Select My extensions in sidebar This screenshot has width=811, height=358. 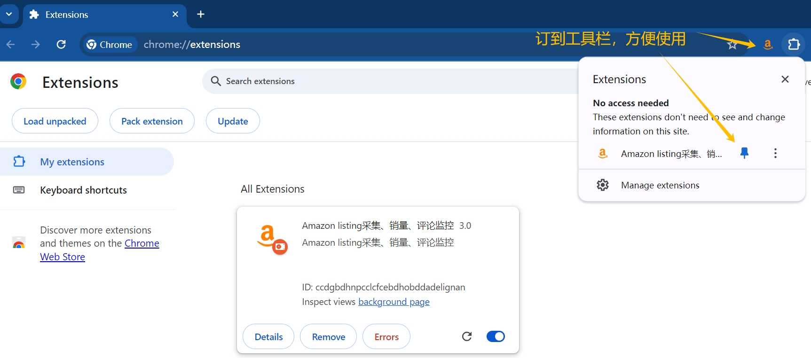tap(87, 162)
